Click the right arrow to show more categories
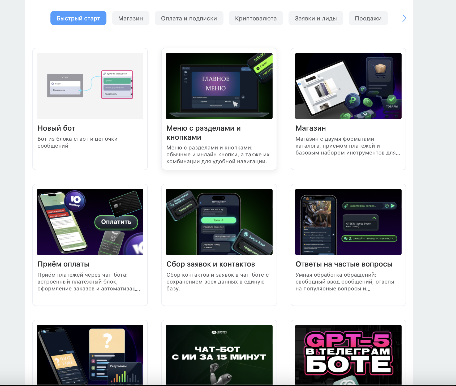 [x=404, y=18]
